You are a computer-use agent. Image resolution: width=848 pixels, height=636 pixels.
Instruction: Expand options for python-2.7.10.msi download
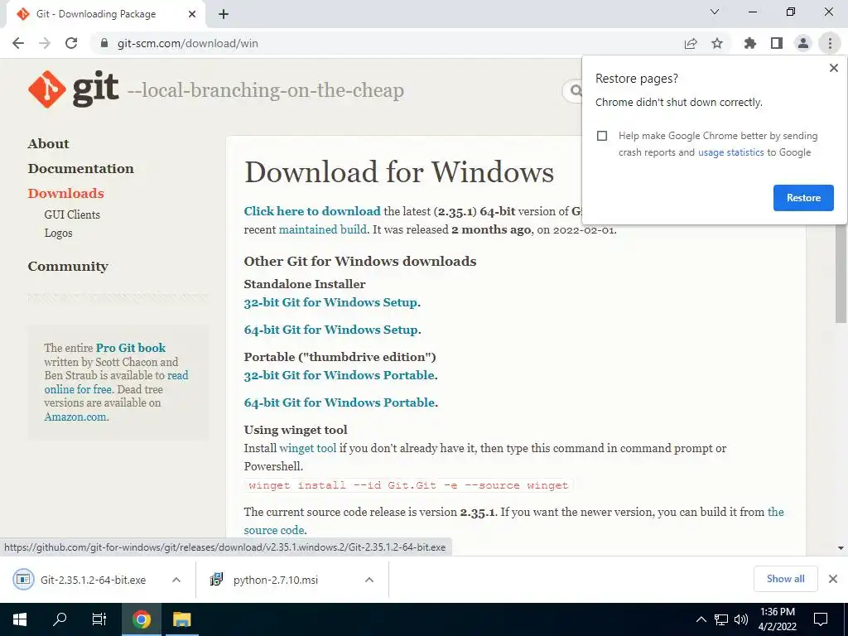click(x=369, y=580)
